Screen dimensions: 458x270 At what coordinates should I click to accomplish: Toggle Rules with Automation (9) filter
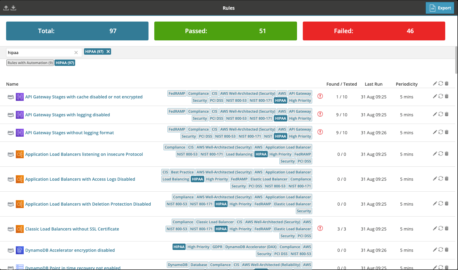(30, 63)
